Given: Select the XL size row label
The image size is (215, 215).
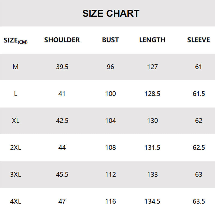Looking at the screenshot, I should [x=16, y=121].
